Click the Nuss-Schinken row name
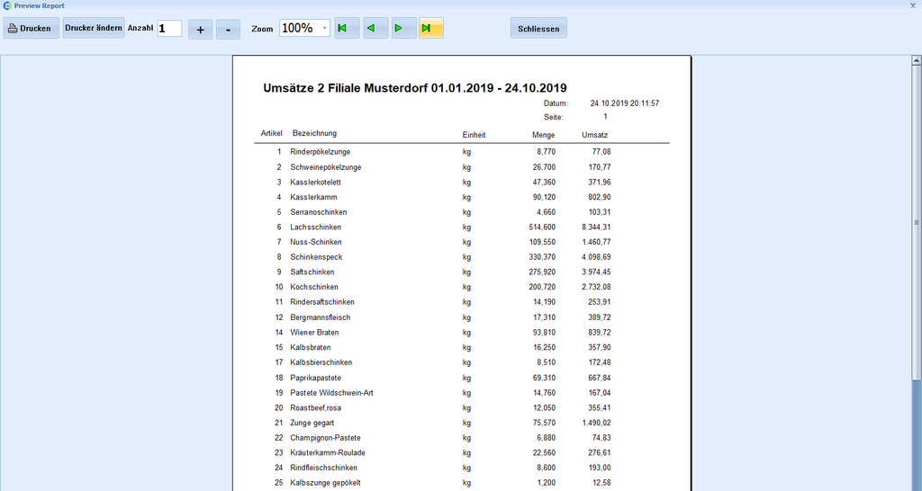The height and width of the screenshot is (491, 922). click(316, 242)
